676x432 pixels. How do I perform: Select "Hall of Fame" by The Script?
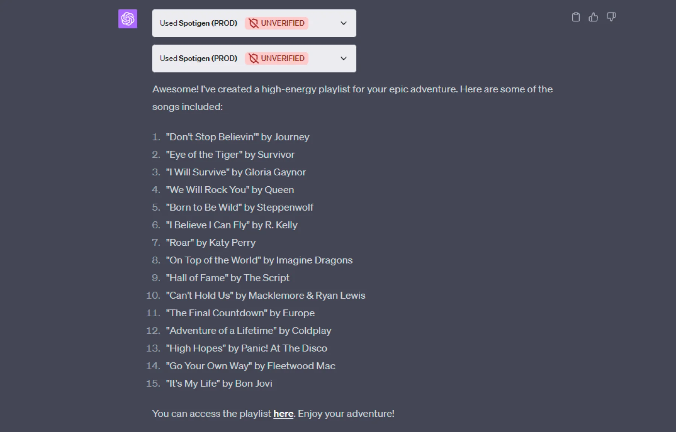(x=227, y=278)
